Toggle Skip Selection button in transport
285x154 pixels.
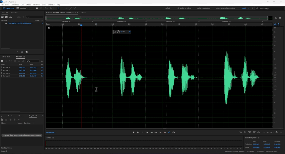pyautogui.click(x=174, y=132)
